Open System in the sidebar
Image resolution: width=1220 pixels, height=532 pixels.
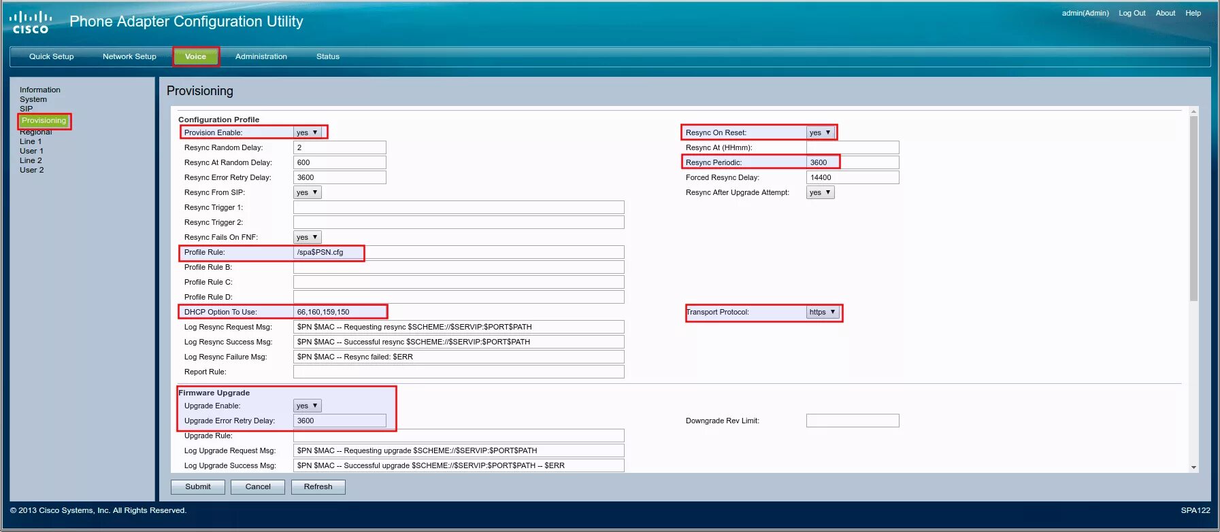click(33, 99)
